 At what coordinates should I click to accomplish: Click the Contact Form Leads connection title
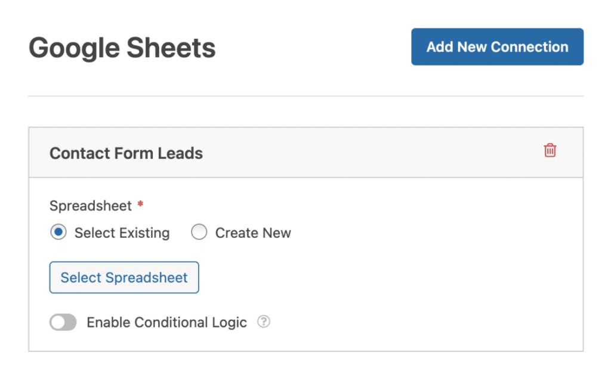[x=126, y=153]
